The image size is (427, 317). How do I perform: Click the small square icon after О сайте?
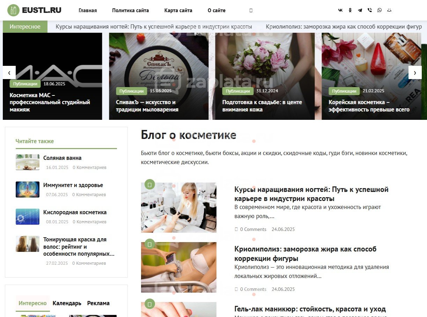[251, 10]
